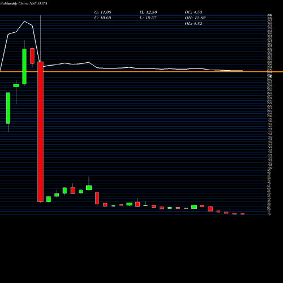
Task: Click the 'C: 10.60' close value
Action: click(x=102, y=18)
